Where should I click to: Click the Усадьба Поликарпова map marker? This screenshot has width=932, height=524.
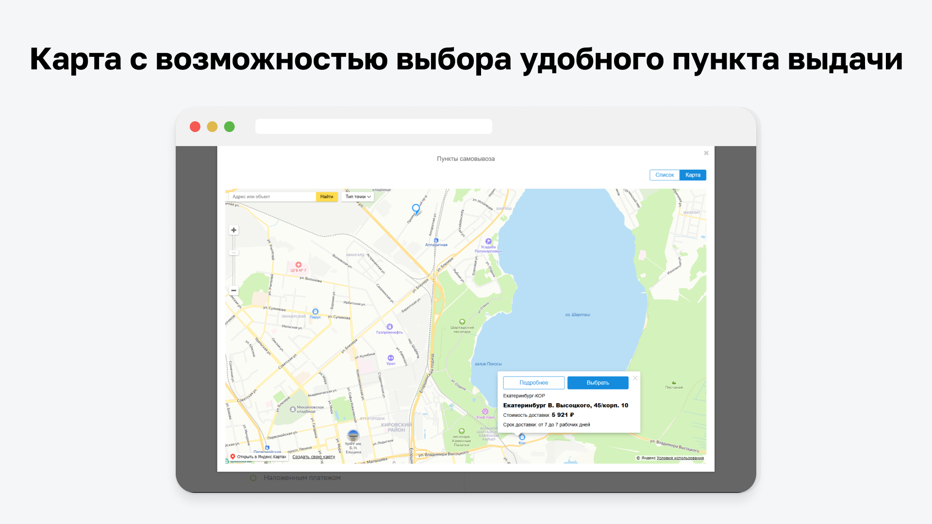point(488,242)
